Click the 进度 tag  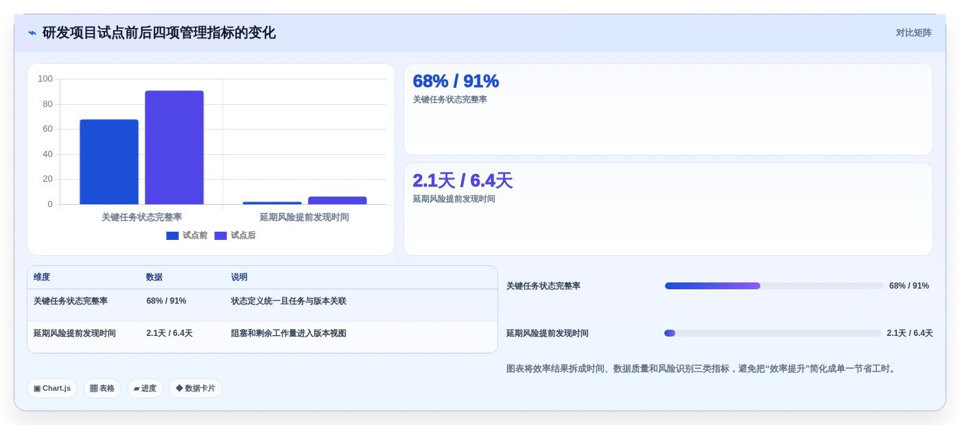[x=145, y=388]
